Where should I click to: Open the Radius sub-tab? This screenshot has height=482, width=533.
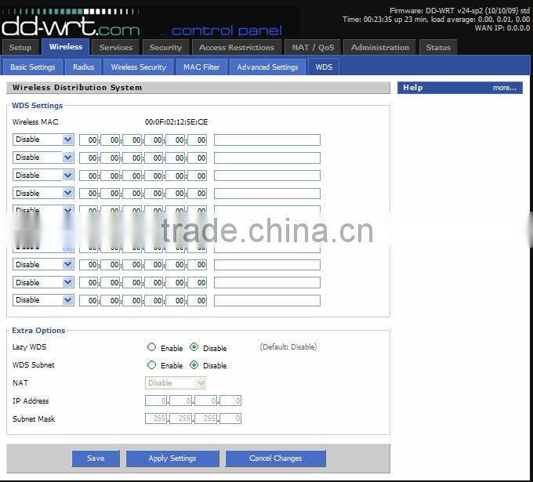point(83,67)
